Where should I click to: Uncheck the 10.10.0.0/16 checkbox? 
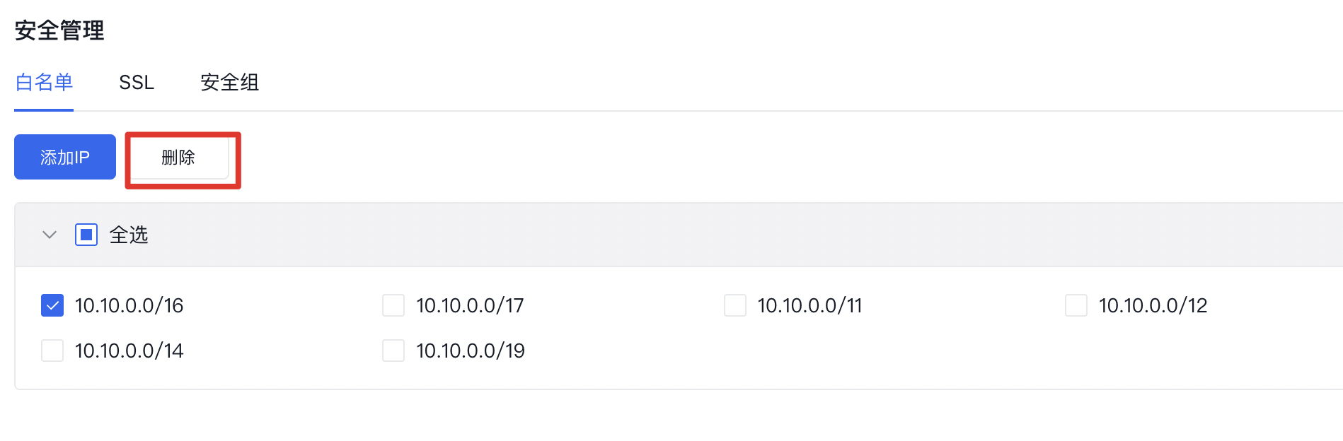coord(52,305)
